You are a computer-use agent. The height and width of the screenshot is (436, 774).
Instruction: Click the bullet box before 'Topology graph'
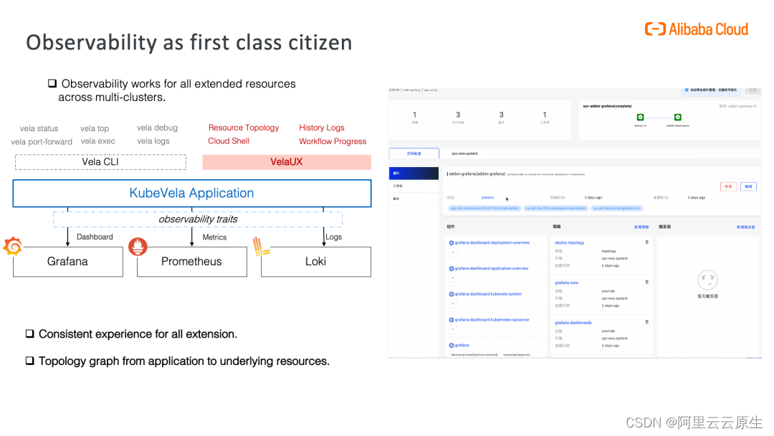pyautogui.click(x=29, y=361)
